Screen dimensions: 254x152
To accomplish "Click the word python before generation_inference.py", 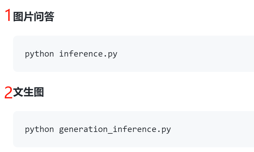I will (39, 129).
